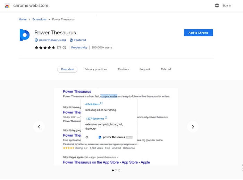The width and height of the screenshot is (243, 180).
Task: Click the 6 Definitions link in popup
Action: click(x=92, y=104)
